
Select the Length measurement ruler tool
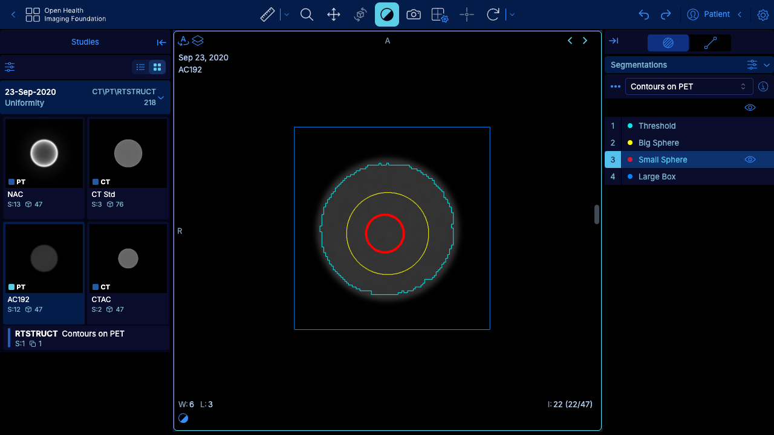(x=267, y=14)
